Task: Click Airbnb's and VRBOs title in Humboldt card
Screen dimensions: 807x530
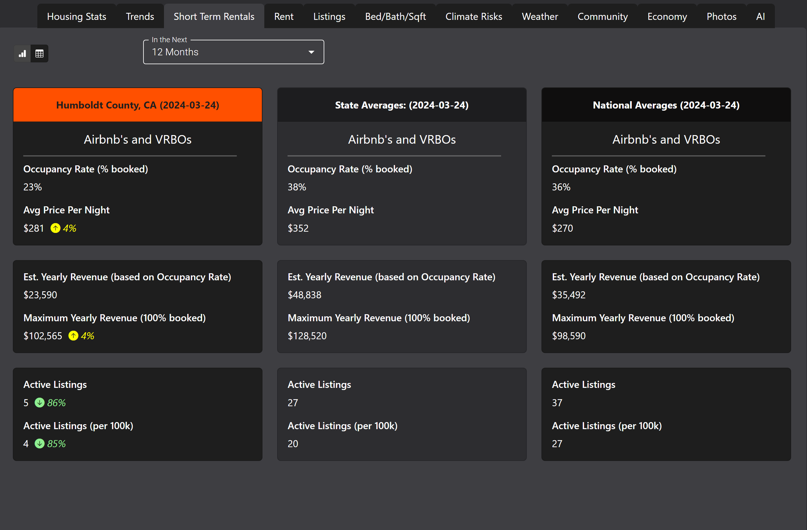Action: [138, 139]
